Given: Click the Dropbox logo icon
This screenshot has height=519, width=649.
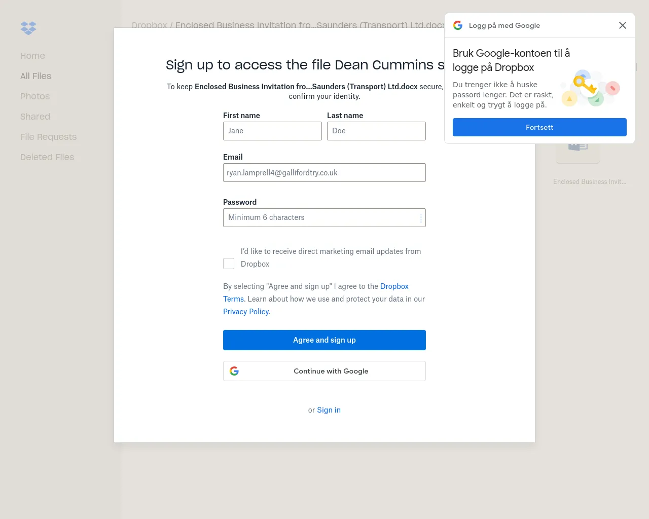Looking at the screenshot, I should coord(28,28).
